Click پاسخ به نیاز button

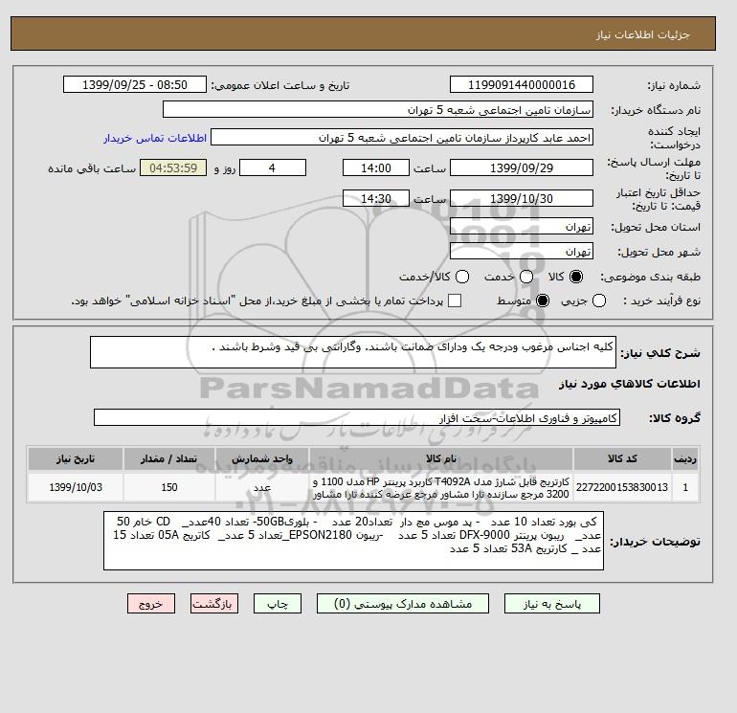pyautogui.click(x=552, y=604)
